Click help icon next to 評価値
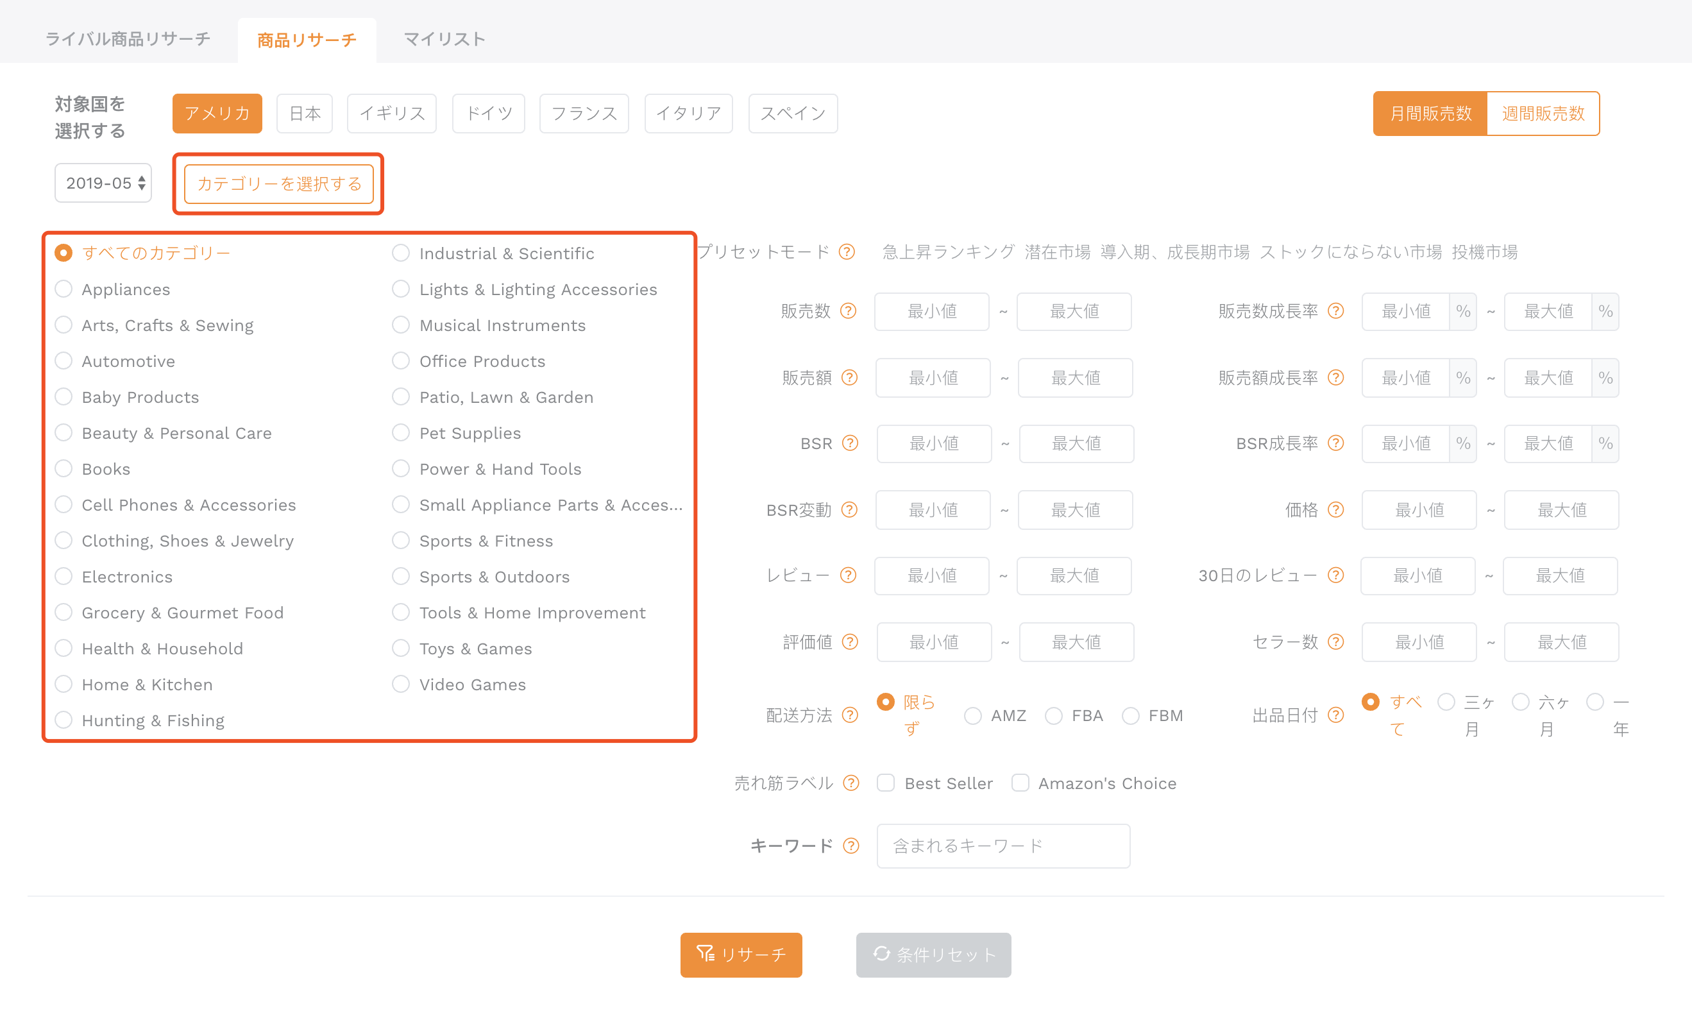 click(x=850, y=641)
